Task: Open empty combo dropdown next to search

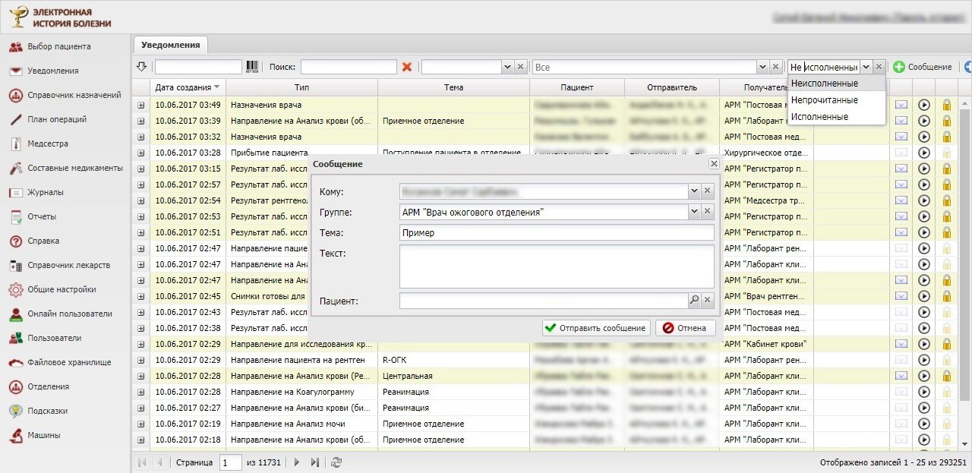Action: tap(508, 67)
